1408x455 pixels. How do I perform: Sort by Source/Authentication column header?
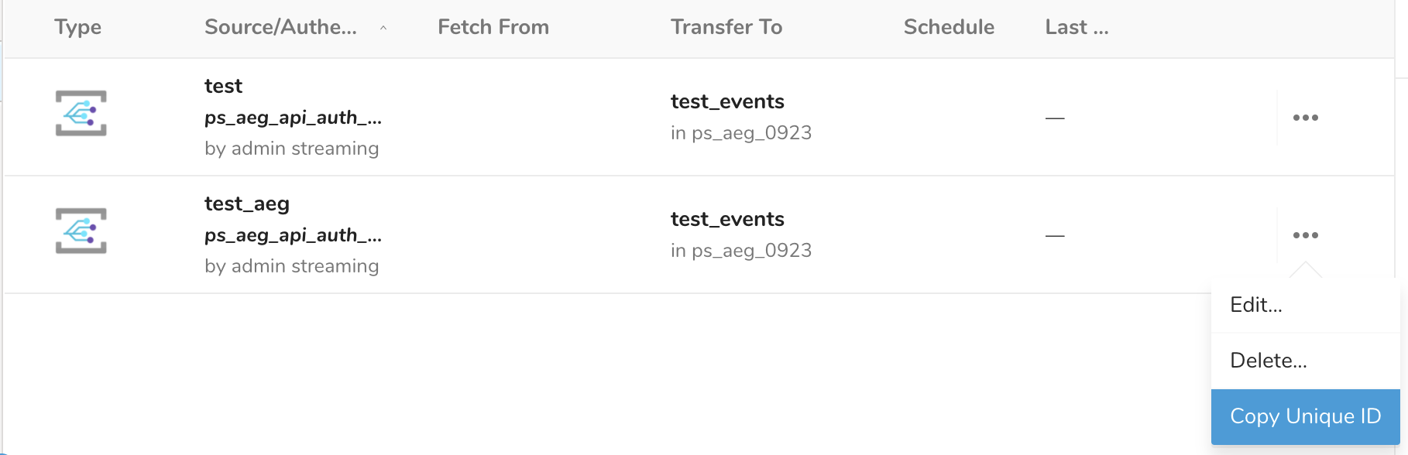pyautogui.click(x=280, y=27)
